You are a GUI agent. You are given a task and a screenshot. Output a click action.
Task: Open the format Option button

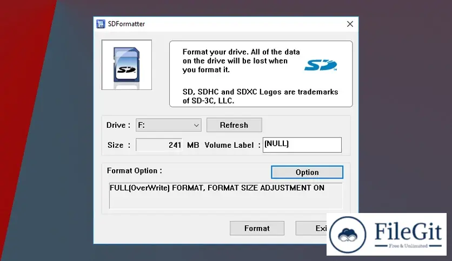[307, 172]
